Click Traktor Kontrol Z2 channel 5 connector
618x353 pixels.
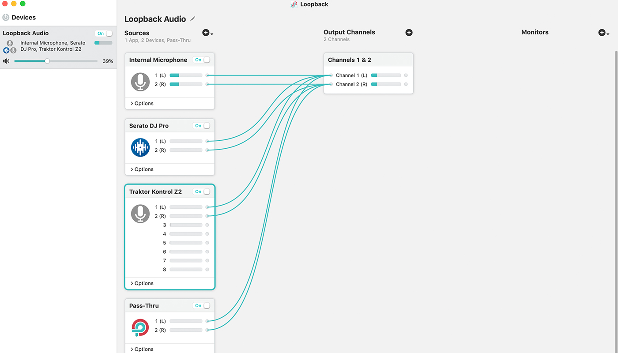point(207,243)
